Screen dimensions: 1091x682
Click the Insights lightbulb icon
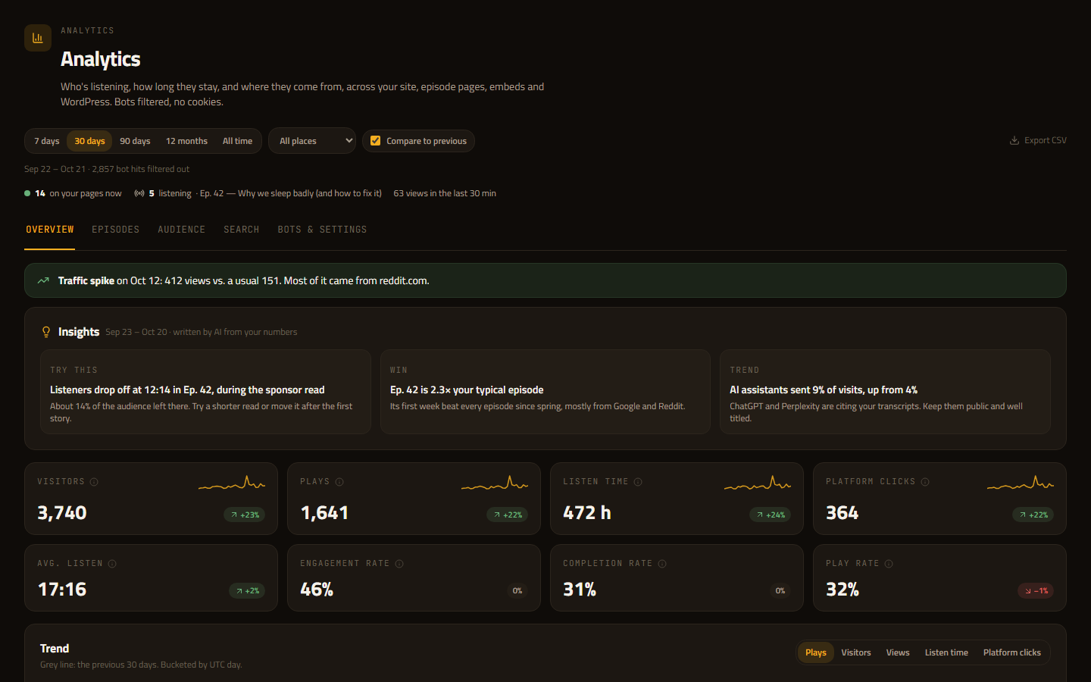[46, 332]
